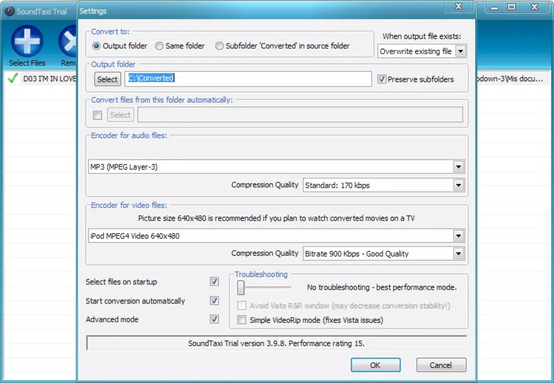Click the Select button for Output folder
The width and height of the screenshot is (554, 383).
[107, 79]
